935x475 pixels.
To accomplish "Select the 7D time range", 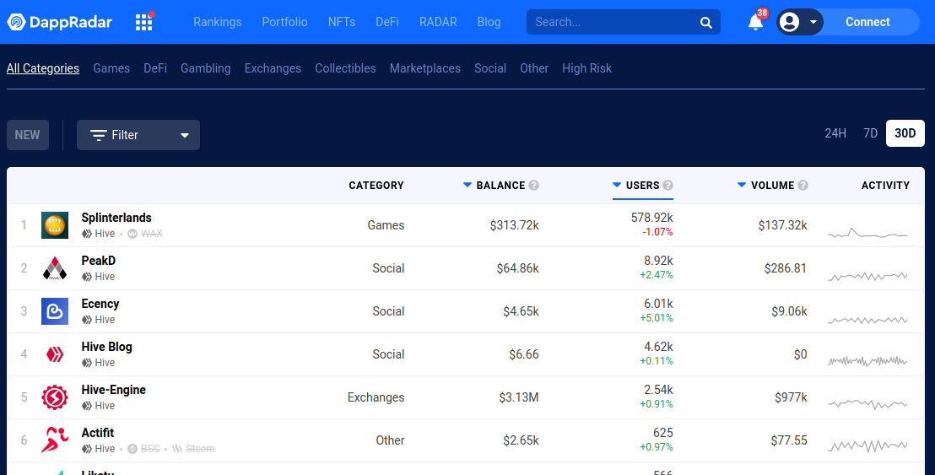I will 871,133.
